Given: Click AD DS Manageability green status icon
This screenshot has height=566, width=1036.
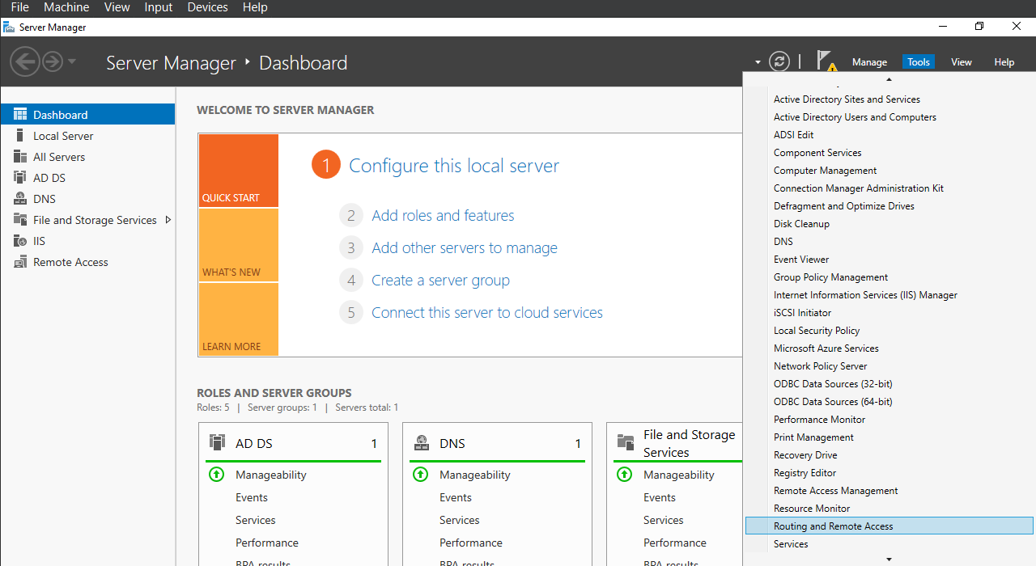Looking at the screenshot, I should tap(216, 475).
